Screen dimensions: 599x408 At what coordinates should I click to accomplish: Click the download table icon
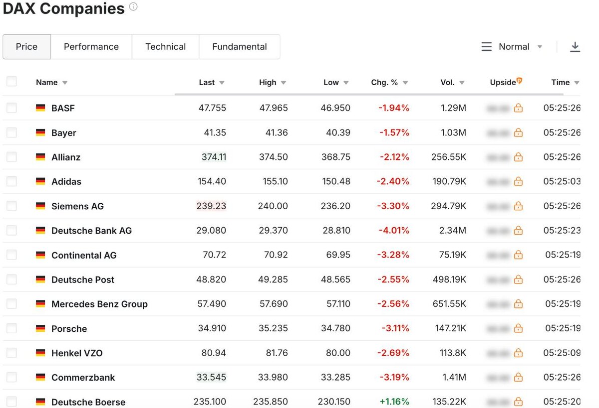click(x=575, y=47)
